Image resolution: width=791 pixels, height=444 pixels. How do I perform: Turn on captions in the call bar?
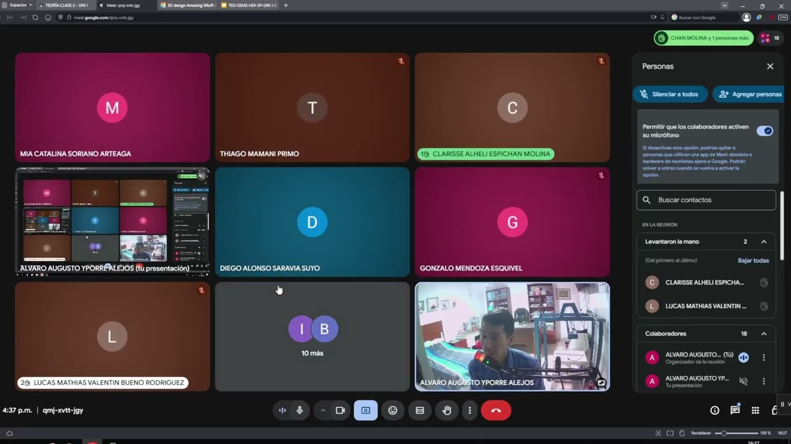pyautogui.click(x=420, y=410)
